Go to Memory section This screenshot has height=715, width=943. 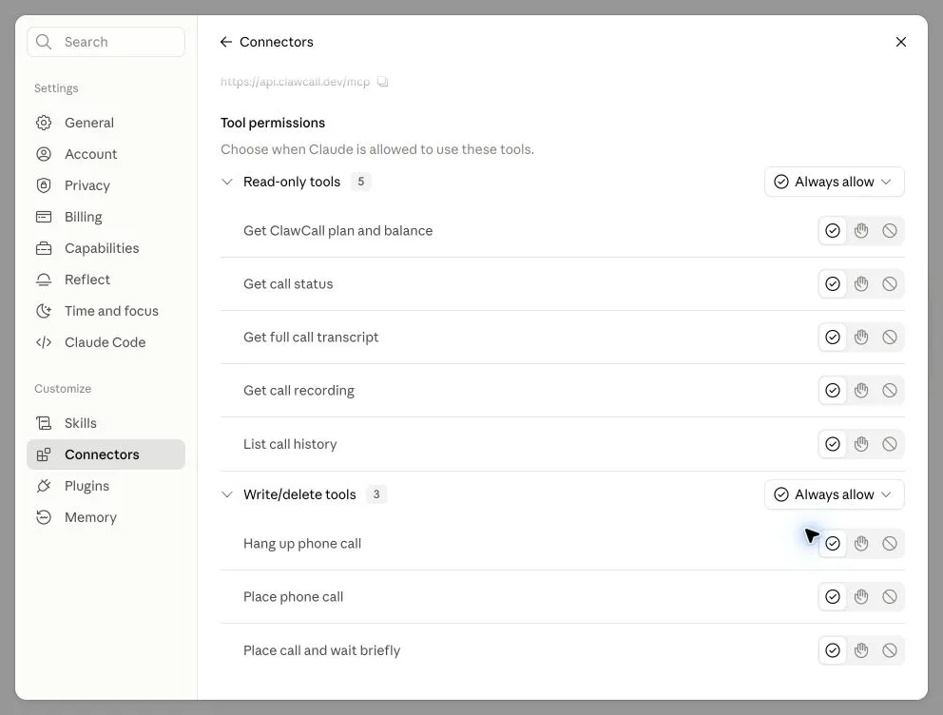(106, 516)
